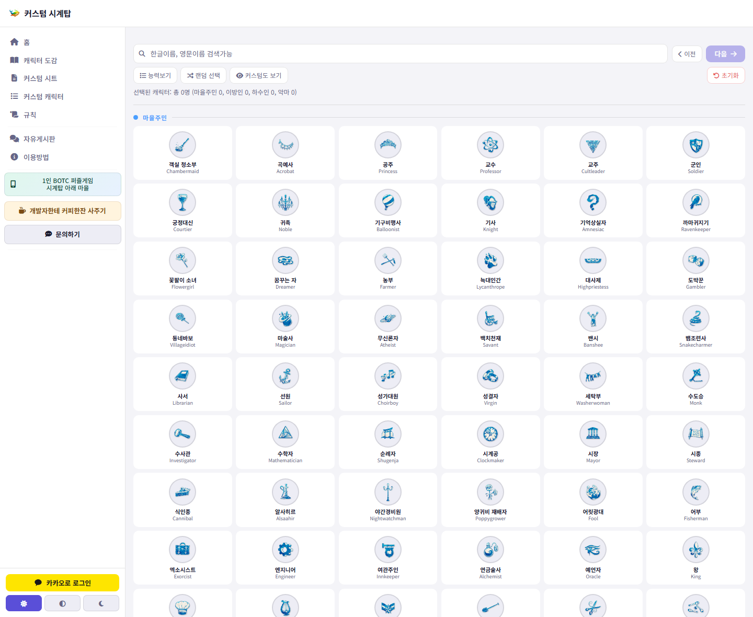
Task: Click the character search input field
Action: click(401, 54)
